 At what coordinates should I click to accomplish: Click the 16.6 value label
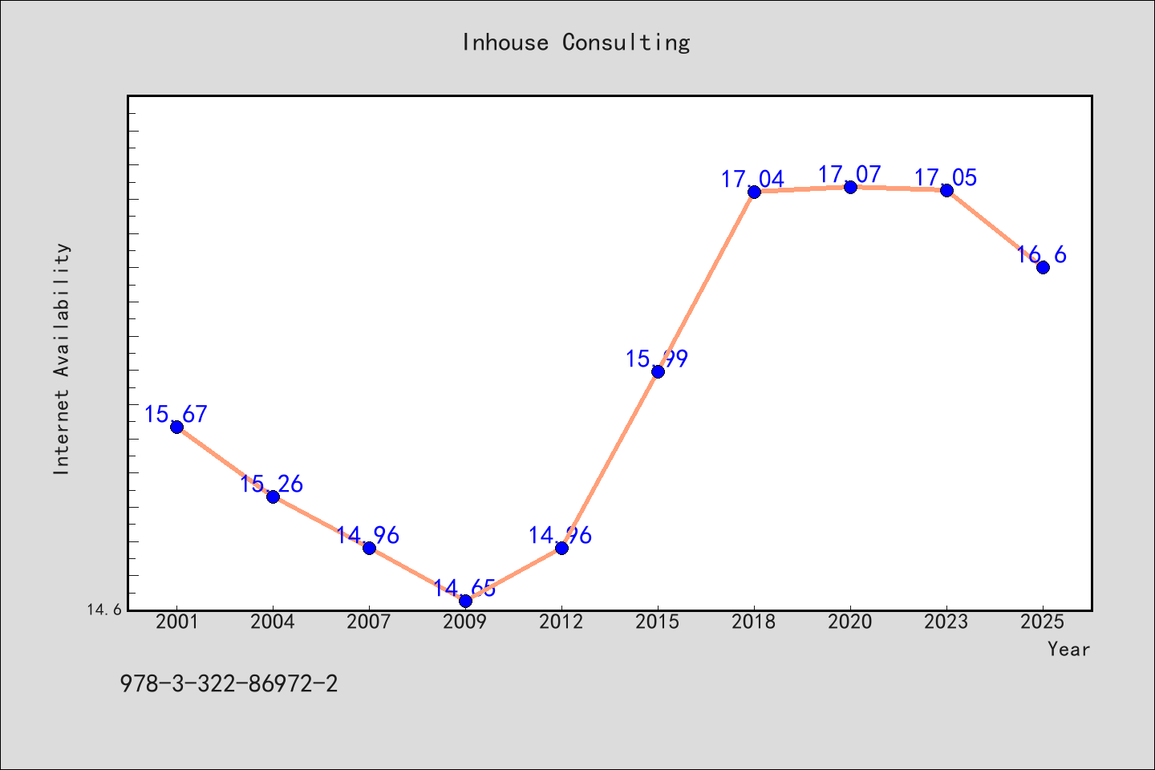[x=1041, y=254]
